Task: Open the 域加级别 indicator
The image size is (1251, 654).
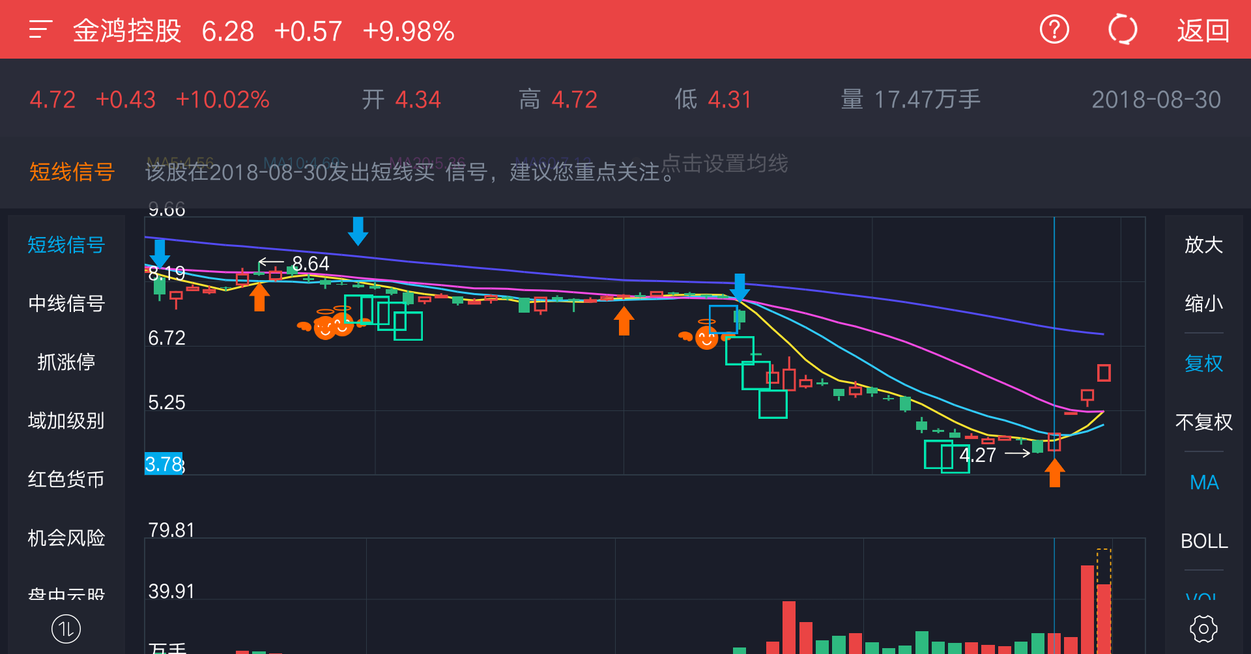Action: coord(66,421)
